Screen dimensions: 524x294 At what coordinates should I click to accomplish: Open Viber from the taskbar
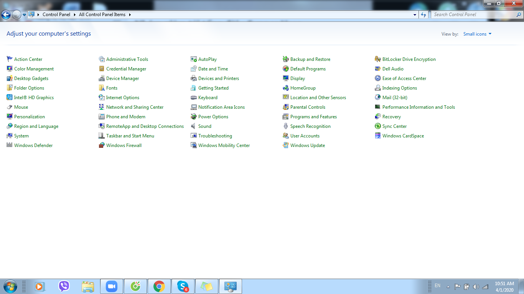click(x=64, y=286)
